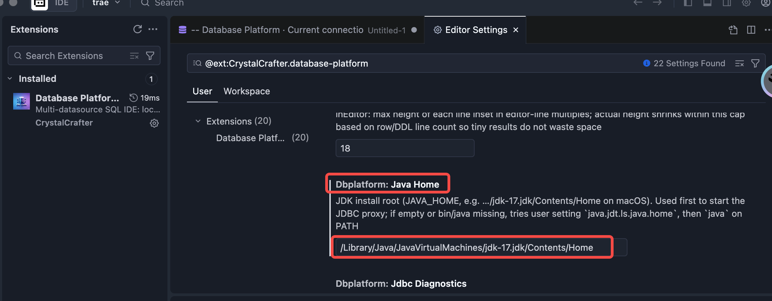
Task: Click the 22 Settings Found label
Action: pos(689,63)
